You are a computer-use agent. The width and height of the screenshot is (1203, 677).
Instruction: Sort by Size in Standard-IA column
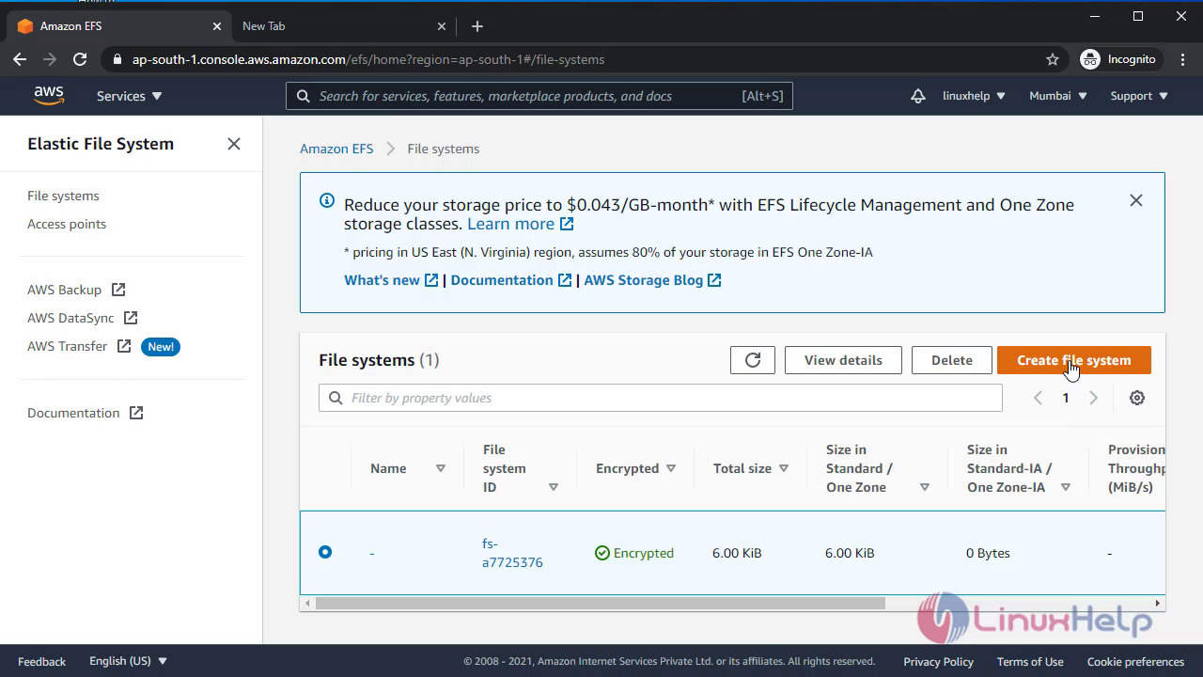click(x=1065, y=487)
